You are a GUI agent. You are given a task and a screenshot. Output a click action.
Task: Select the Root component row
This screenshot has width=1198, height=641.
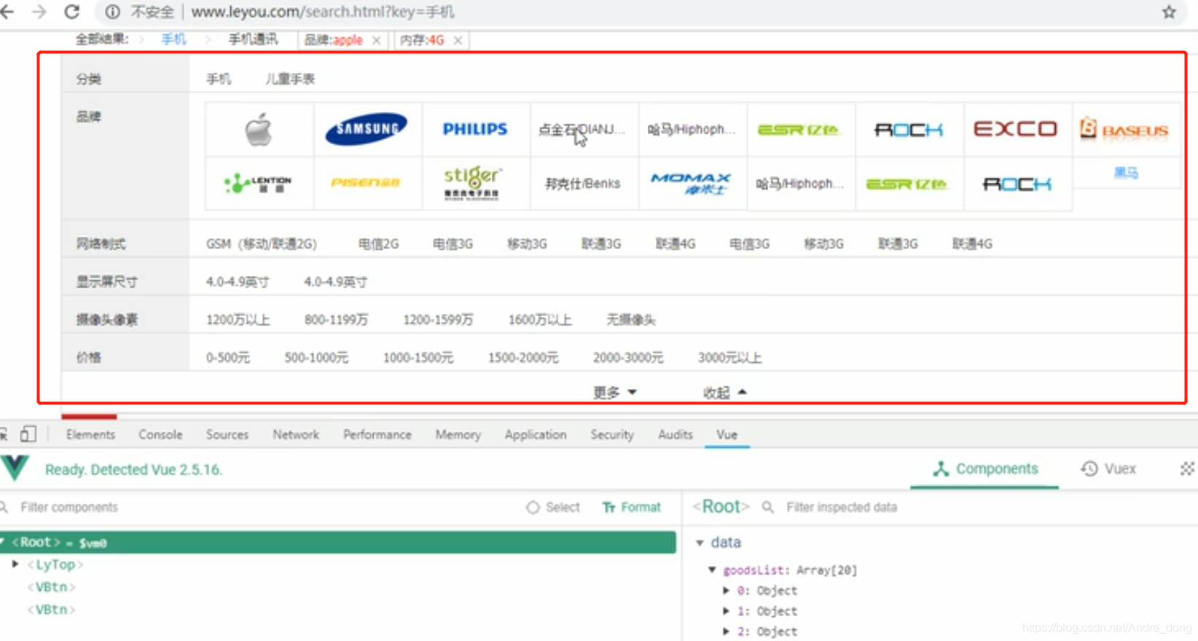[x=337, y=543]
